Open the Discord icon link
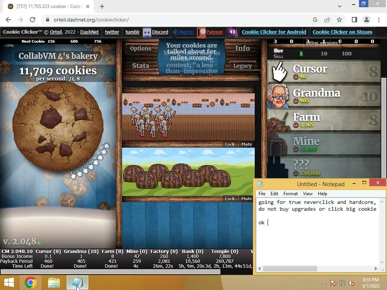 click(147, 32)
